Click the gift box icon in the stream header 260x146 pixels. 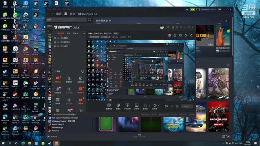point(169,35)
